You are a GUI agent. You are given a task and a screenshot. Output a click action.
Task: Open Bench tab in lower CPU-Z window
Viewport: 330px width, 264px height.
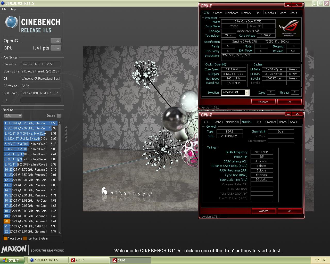(x=283, y=122)
